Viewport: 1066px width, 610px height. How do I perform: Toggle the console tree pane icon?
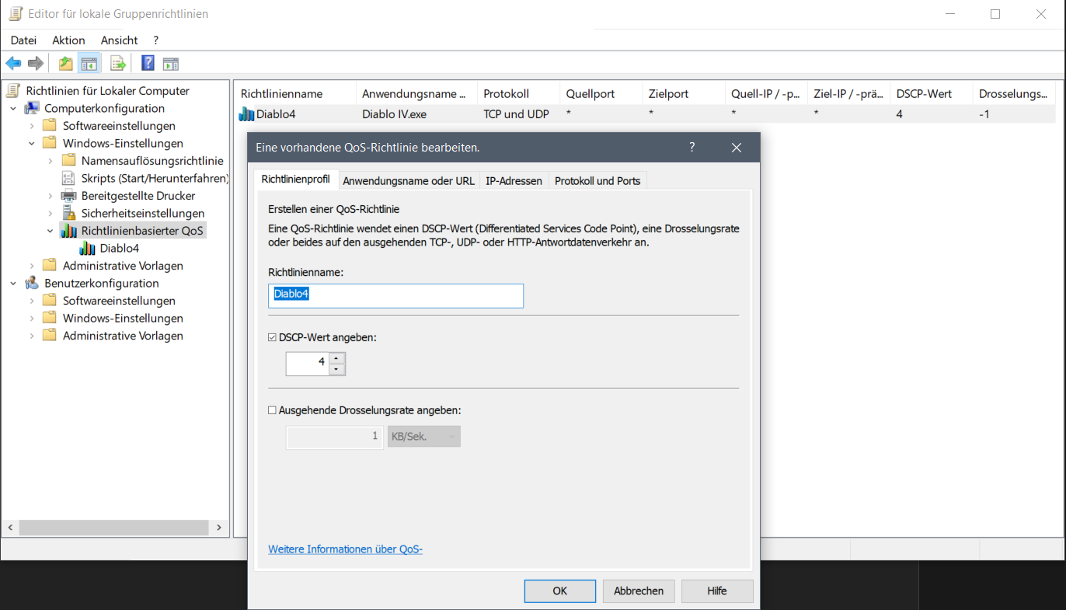(89, 64)
